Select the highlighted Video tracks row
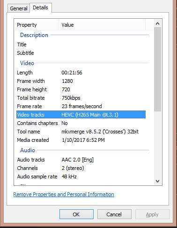177x228 pixels. [81, 115]
